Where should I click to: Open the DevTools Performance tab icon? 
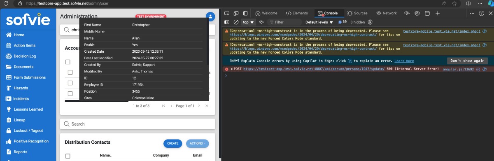tap(407, 13)
